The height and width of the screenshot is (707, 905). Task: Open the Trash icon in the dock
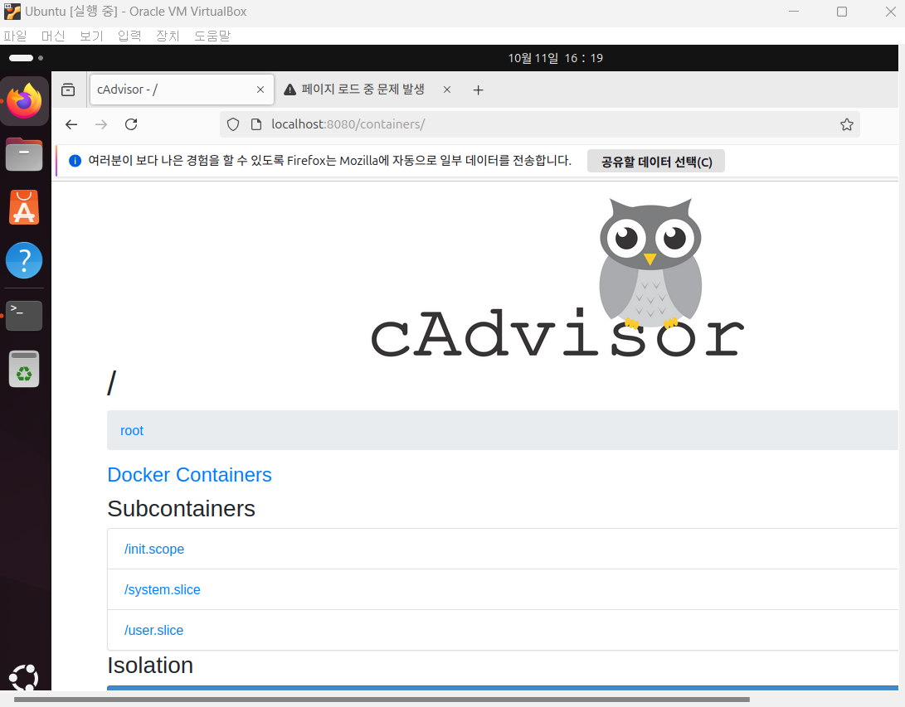(24, 369)
